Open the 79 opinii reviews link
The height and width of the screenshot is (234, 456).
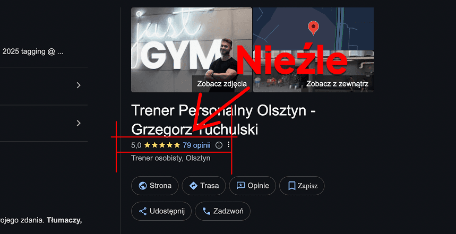196,145
